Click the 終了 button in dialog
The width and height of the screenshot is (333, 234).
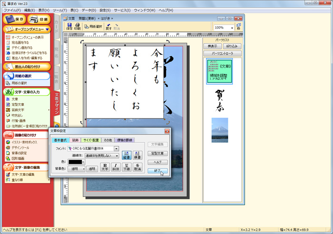157,171
